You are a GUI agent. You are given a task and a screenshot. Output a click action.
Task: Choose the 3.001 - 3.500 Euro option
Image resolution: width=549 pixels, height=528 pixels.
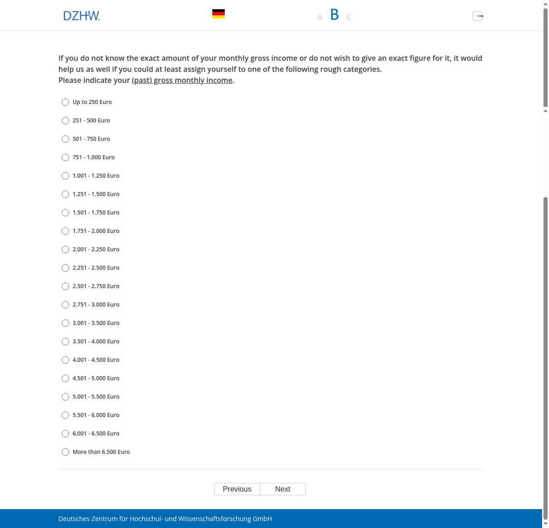65,323
